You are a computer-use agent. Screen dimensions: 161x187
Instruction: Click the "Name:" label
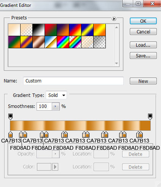(x=10, y=81)
